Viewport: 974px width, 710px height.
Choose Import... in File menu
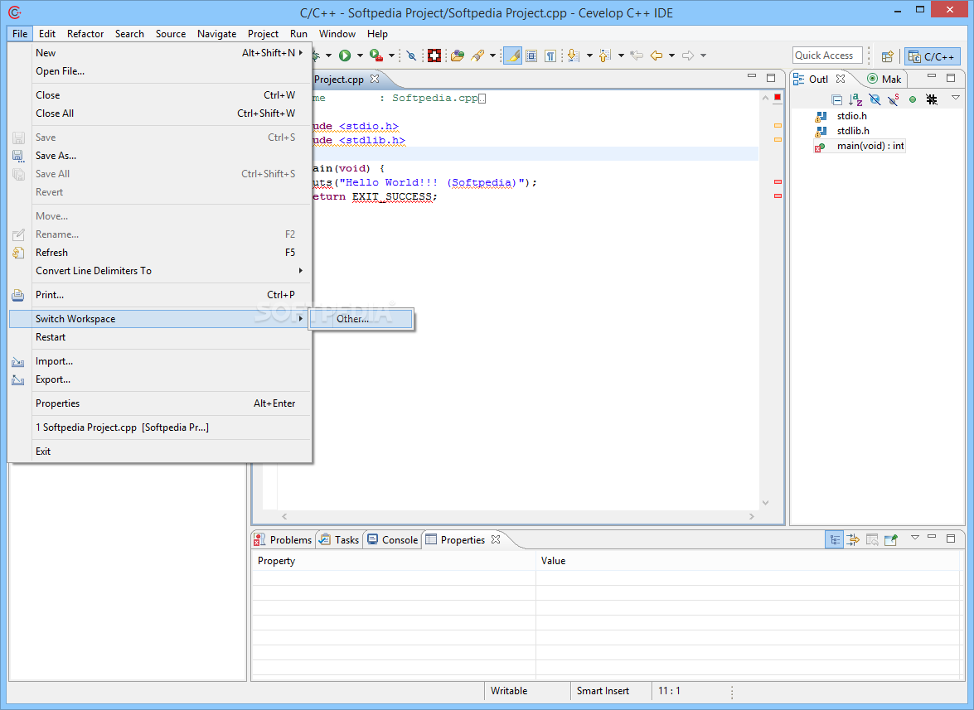(x=160, y=361)
